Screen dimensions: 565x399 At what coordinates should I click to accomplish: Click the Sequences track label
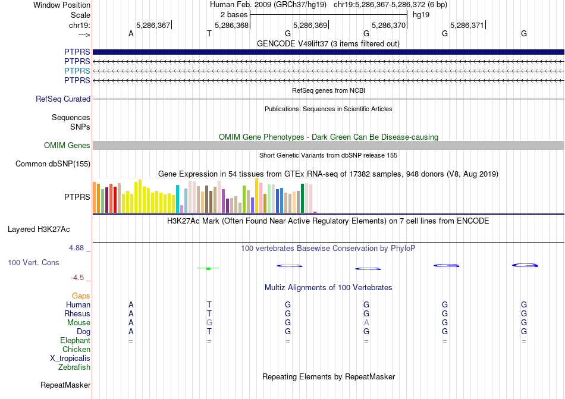click(71, 117)
